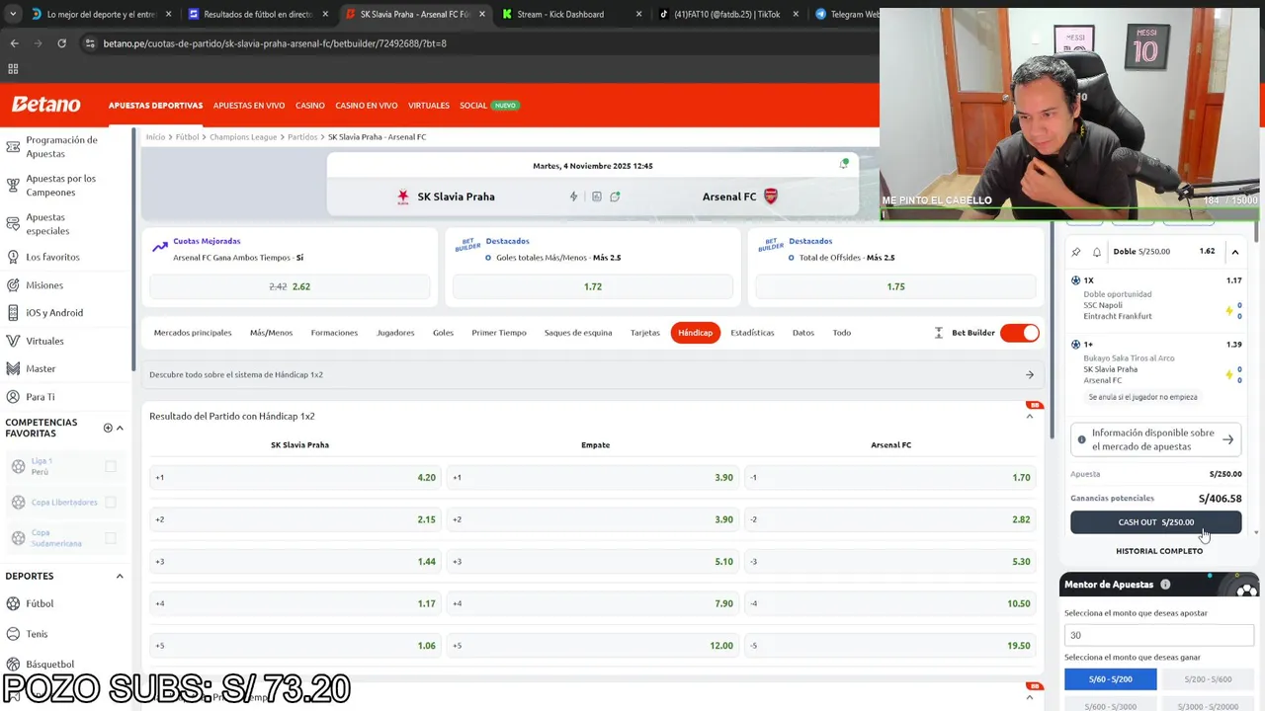Select enhanced odds 2.62 Arsenal gana

(x=290, y=286)
